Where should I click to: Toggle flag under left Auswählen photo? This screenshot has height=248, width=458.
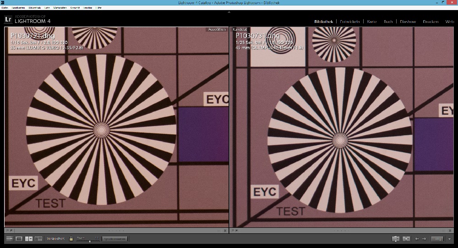[x=8, y=231]
